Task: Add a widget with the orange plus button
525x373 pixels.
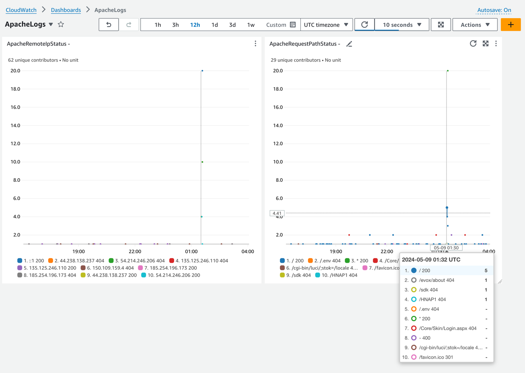Action: (x=511, y=24)
